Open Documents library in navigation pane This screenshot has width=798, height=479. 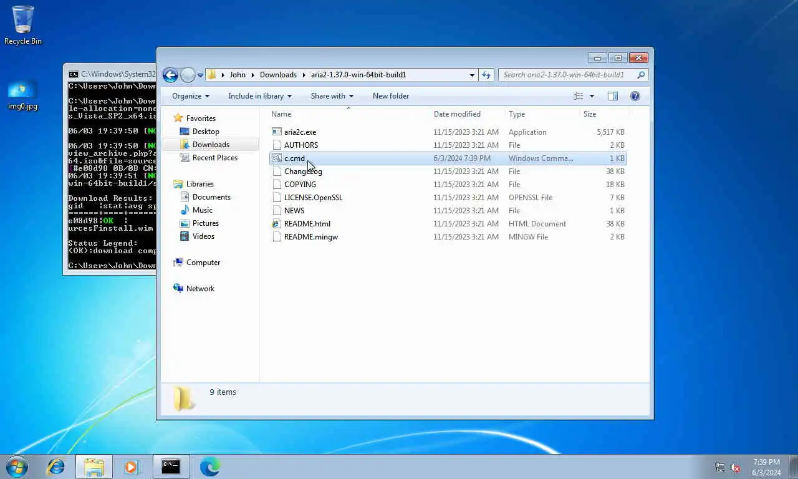(211, 197)
